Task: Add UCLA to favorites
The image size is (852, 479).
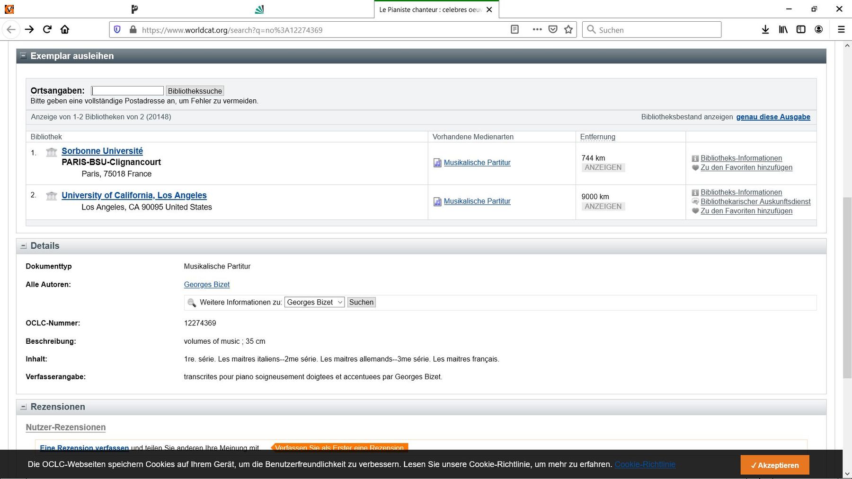Action: click(x=746, y=211)
